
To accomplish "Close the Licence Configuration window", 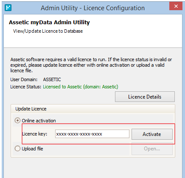I will pyautogui.click(x=176, y=6).
